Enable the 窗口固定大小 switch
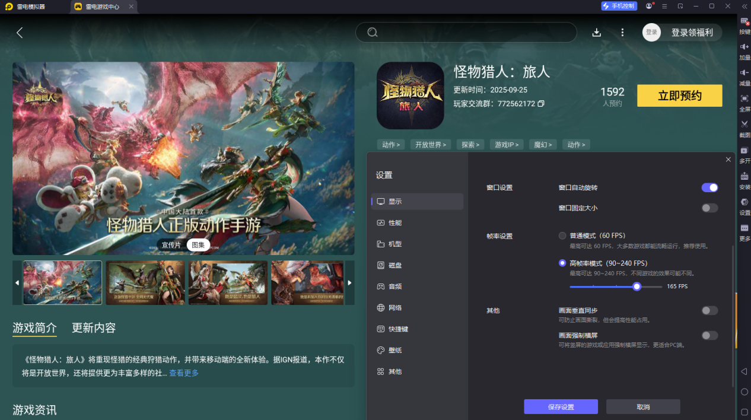The image size is (751, 420). [709, 208]
